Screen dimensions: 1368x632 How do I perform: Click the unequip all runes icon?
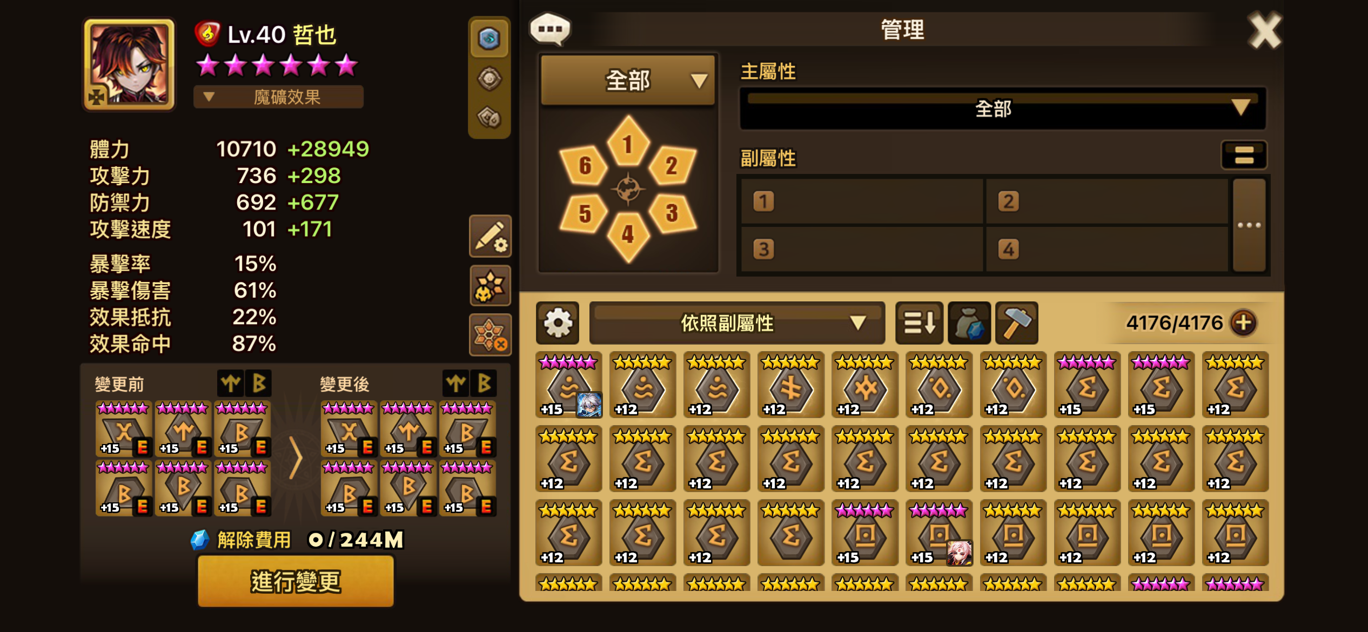pyautogui.click(x=490, y=335)
